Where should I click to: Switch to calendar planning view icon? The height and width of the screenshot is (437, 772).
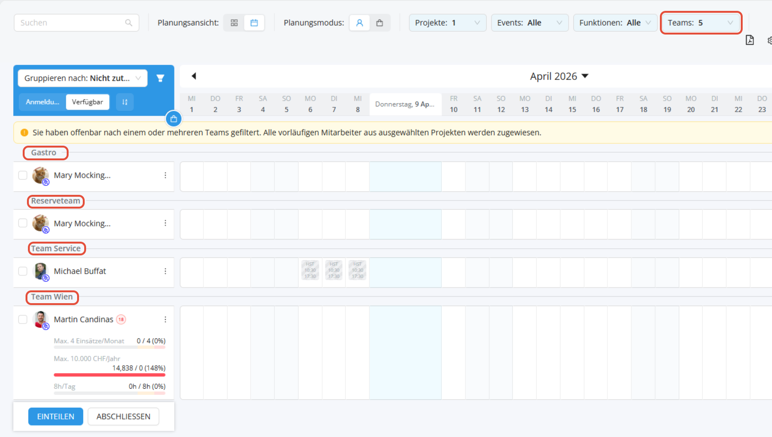coord(254,23)
